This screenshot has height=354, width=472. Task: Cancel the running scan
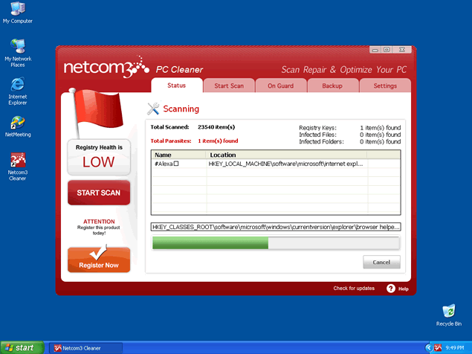pos(381,263)
